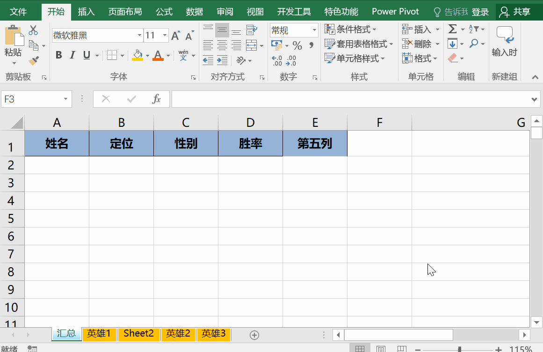The width and height of the screenshot is (543, 352).
Task: Toggle Italic formatting
Action: click(x=72, y=55)
